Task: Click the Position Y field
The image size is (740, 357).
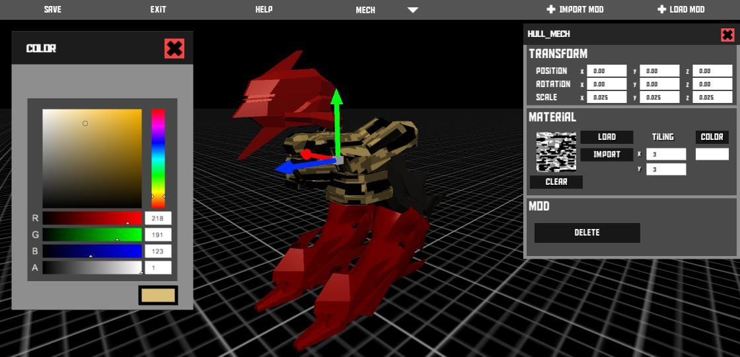Action: point(659,71)
